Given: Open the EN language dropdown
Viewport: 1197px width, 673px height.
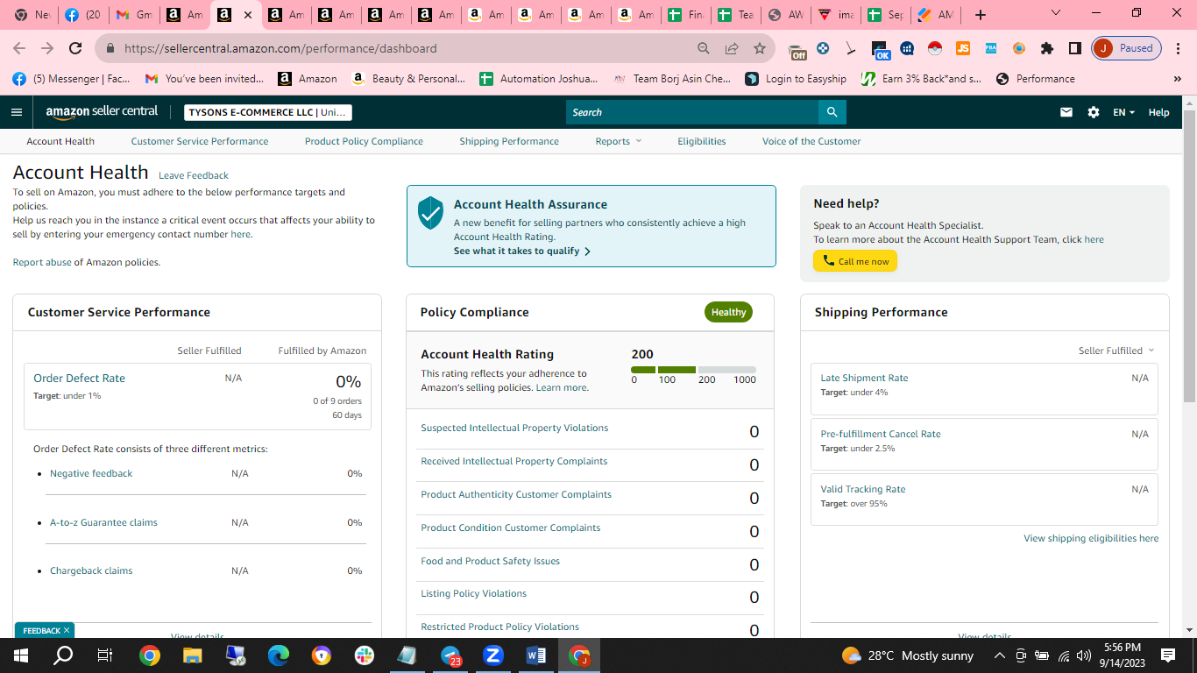Looking at the screenshot, I should (x=1123, y=112).
